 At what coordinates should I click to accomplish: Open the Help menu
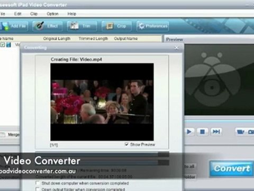72,14
